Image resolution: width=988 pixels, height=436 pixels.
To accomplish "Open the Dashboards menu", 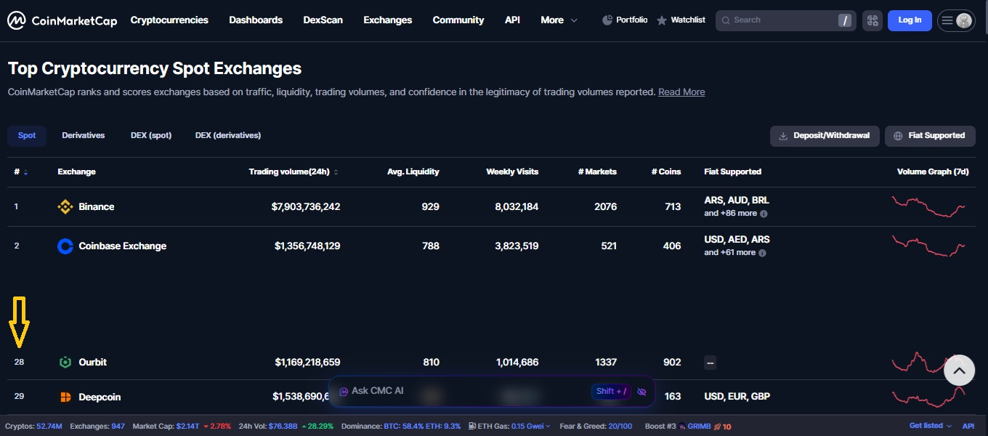I will [x=256, y=20].
